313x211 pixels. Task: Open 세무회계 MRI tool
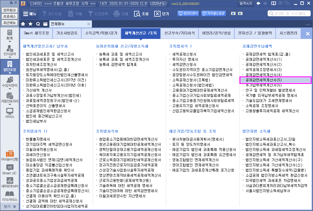click(x=9, y=182)
